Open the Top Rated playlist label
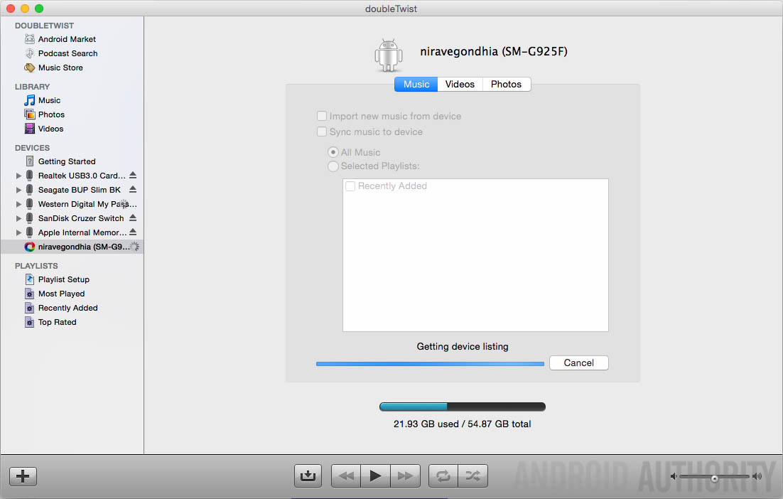 tap(58, 322)
